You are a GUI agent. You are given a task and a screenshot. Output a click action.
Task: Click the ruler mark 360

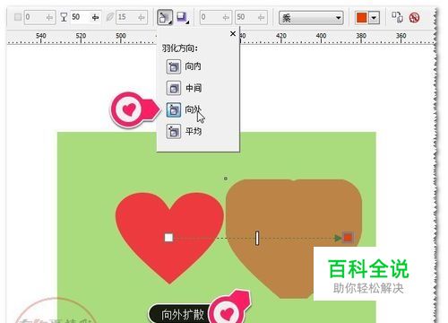(x=401, y=36)
